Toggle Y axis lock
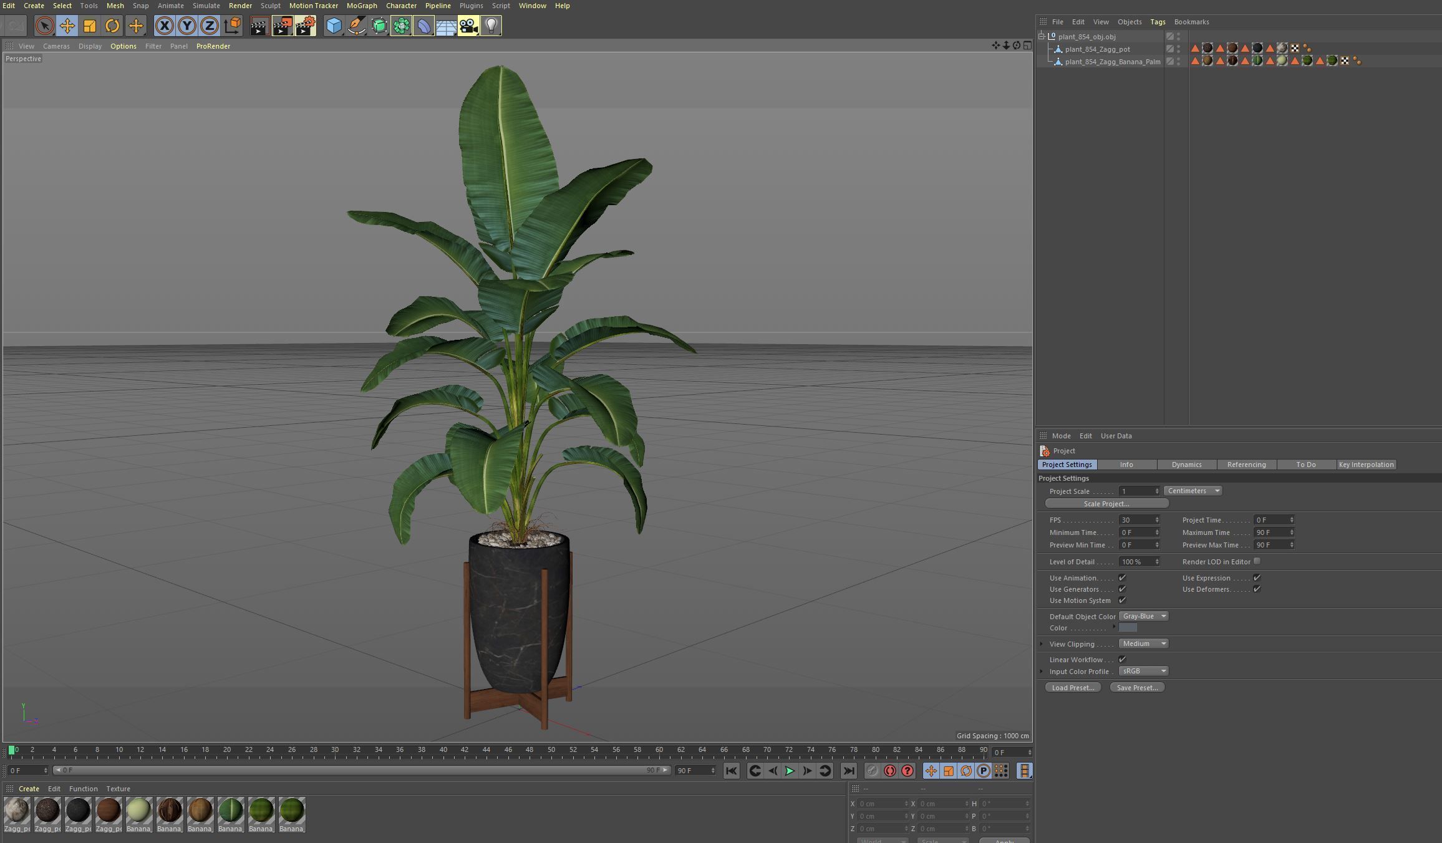Screen dimensions: 1442x843 186,26
